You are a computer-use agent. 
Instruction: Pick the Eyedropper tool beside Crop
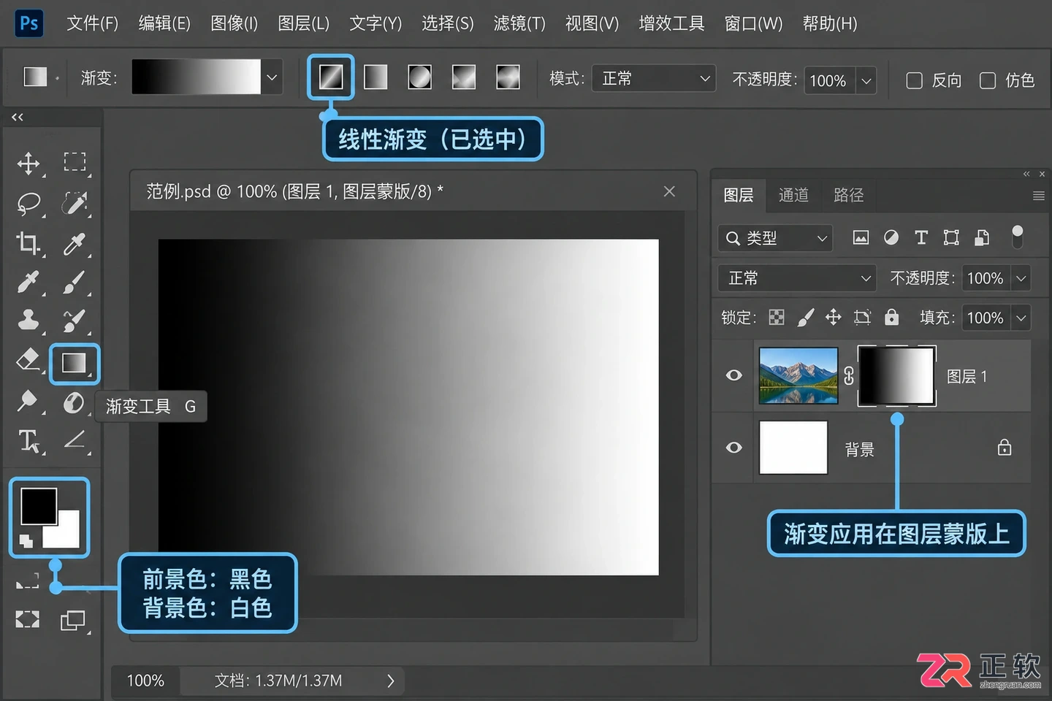pos(75,243)
